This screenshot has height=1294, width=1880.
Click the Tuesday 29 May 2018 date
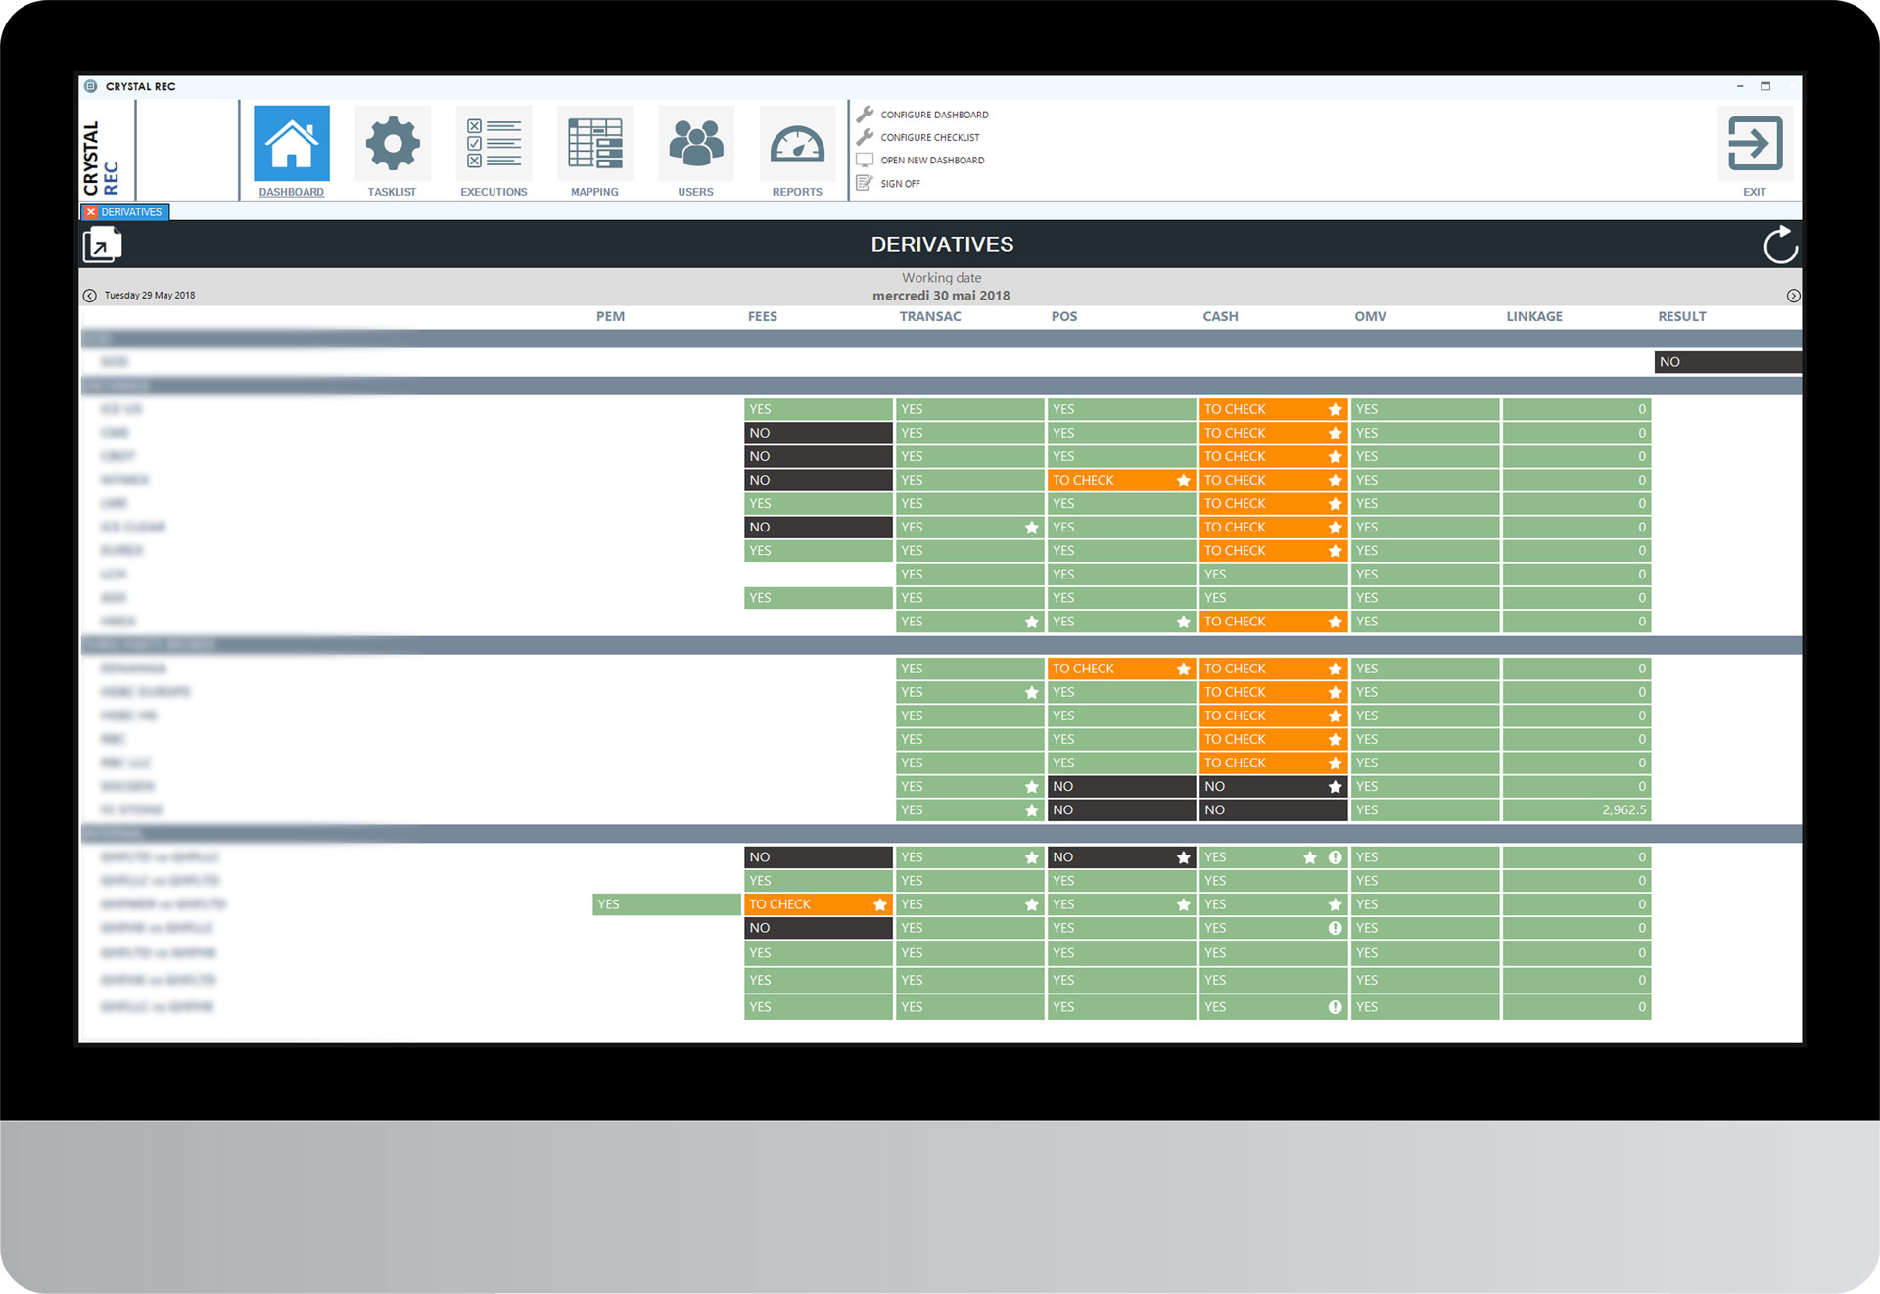[x=150, y=296]
